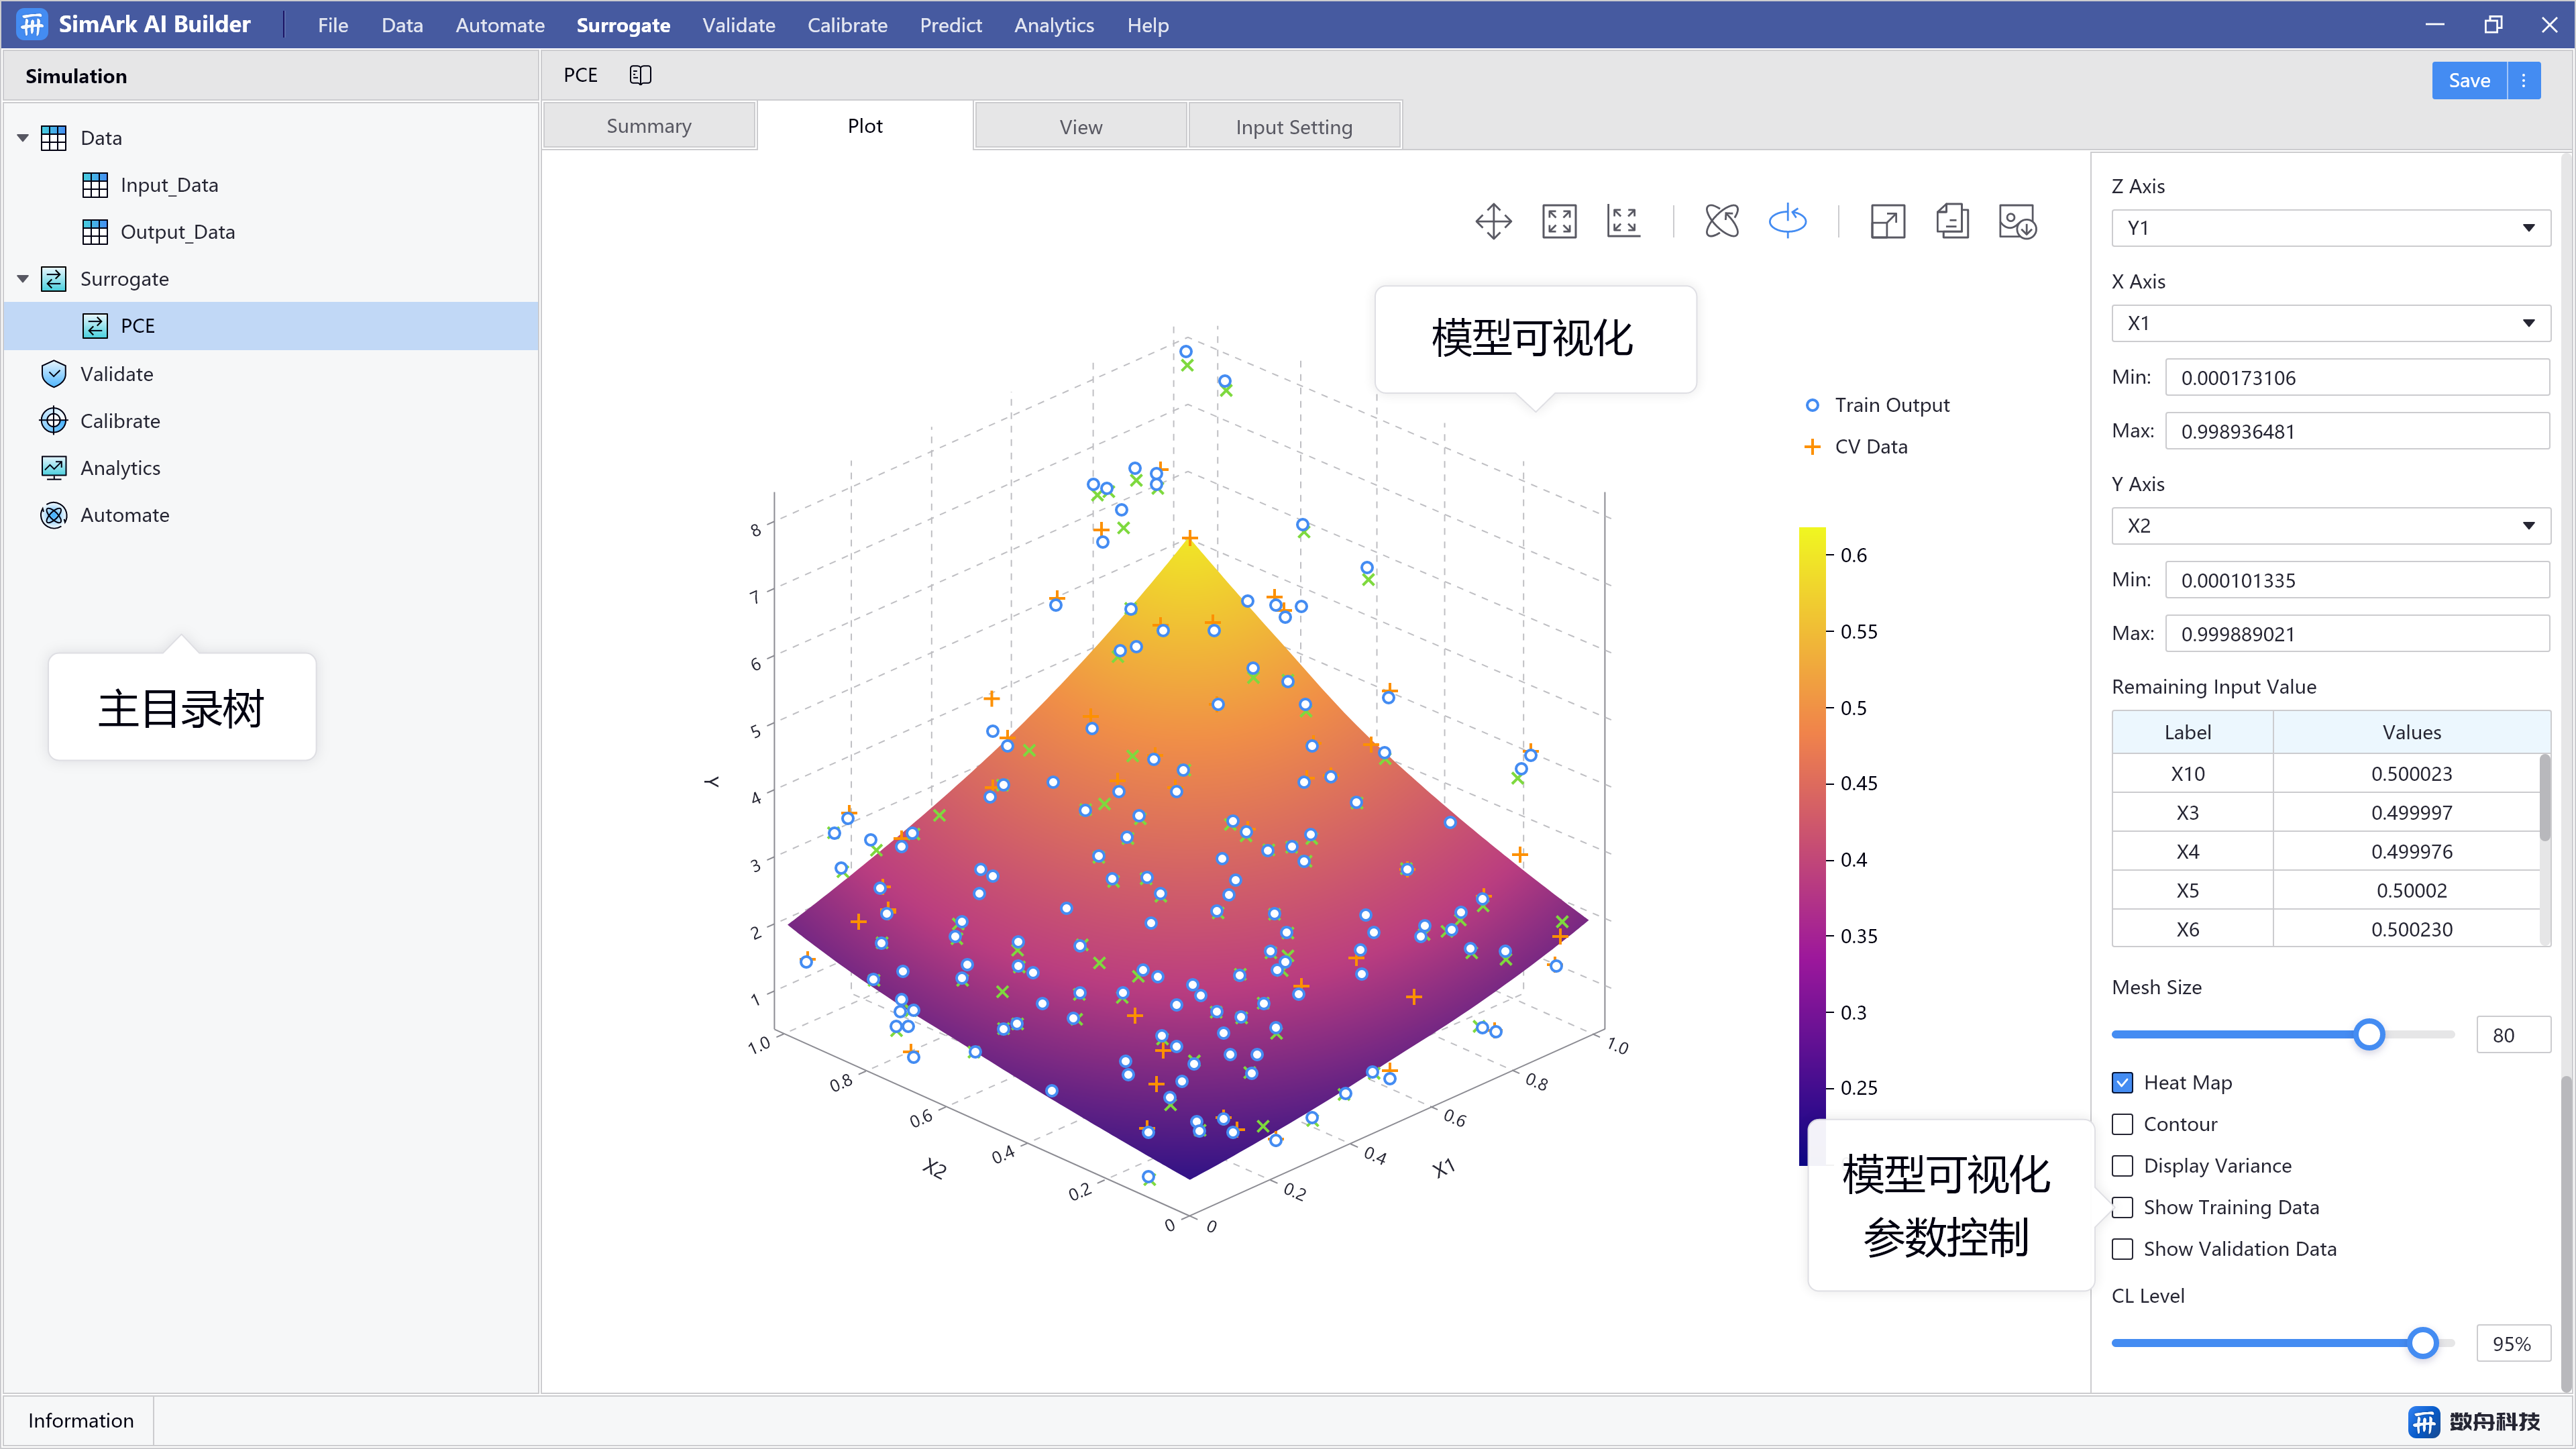Click the CL Level 95% value box
The width and height of the screenshot is (2576, 1449).
(x=2513, y=1344)
